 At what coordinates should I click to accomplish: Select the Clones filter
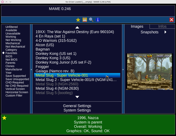tap(10, 66)
